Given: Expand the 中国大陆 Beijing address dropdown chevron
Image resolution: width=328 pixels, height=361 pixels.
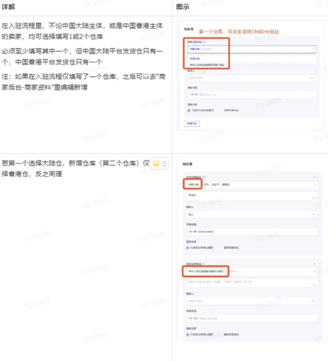Looking at the screenshot, I should (x=315, y=185).
